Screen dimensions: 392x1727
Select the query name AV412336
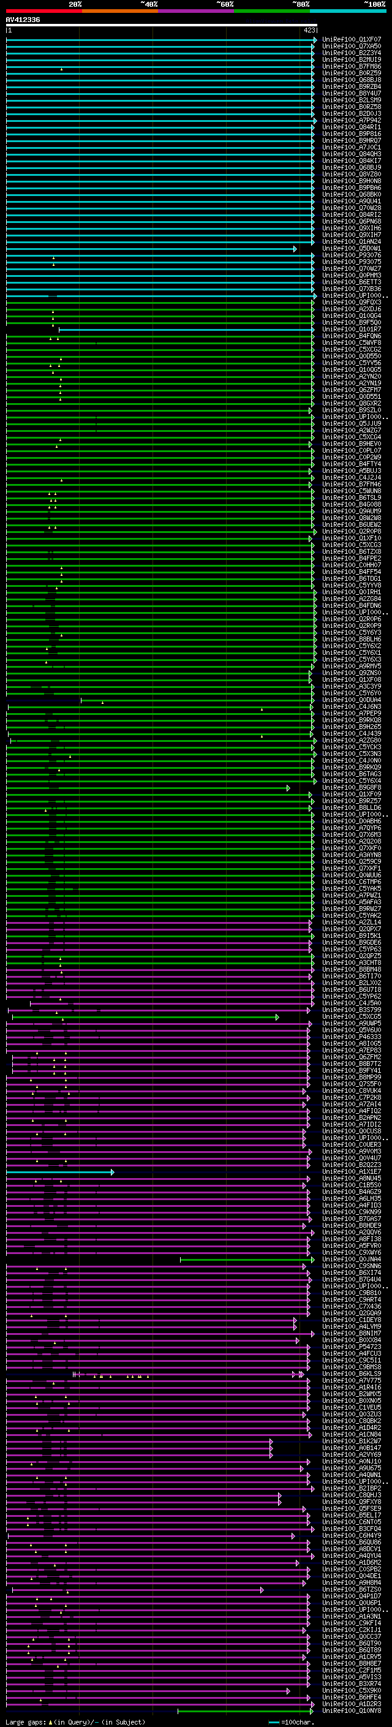23,20
